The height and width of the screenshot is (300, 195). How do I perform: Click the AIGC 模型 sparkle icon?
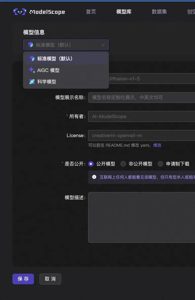pyautogui.click(x=32, y=70)
